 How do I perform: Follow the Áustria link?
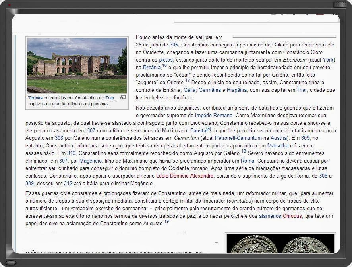point(279,138)
